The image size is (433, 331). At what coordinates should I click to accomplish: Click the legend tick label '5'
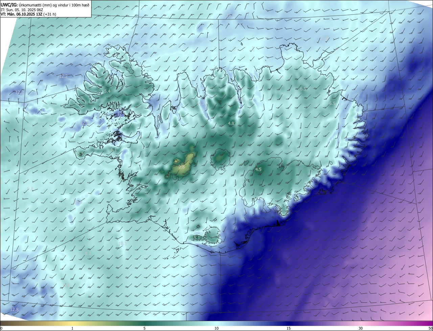point(144,328)
